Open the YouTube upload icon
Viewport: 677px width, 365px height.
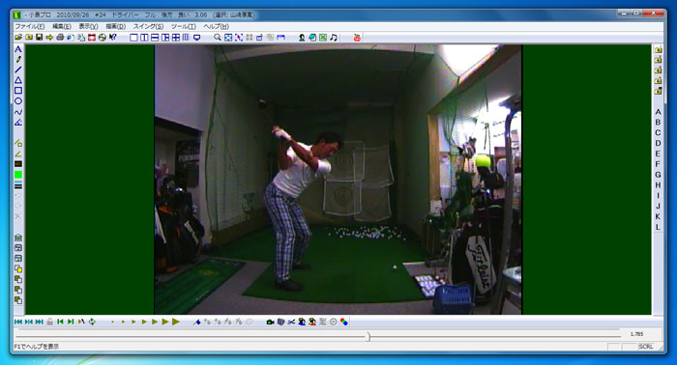point(357,38)
